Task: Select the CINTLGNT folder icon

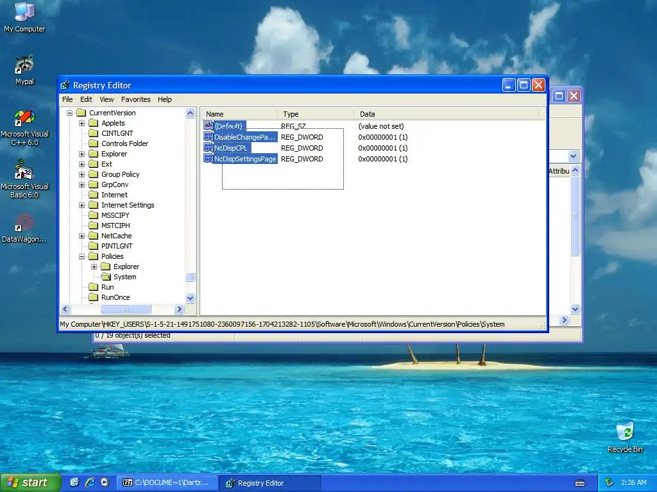Action: [x=94, y=133]
